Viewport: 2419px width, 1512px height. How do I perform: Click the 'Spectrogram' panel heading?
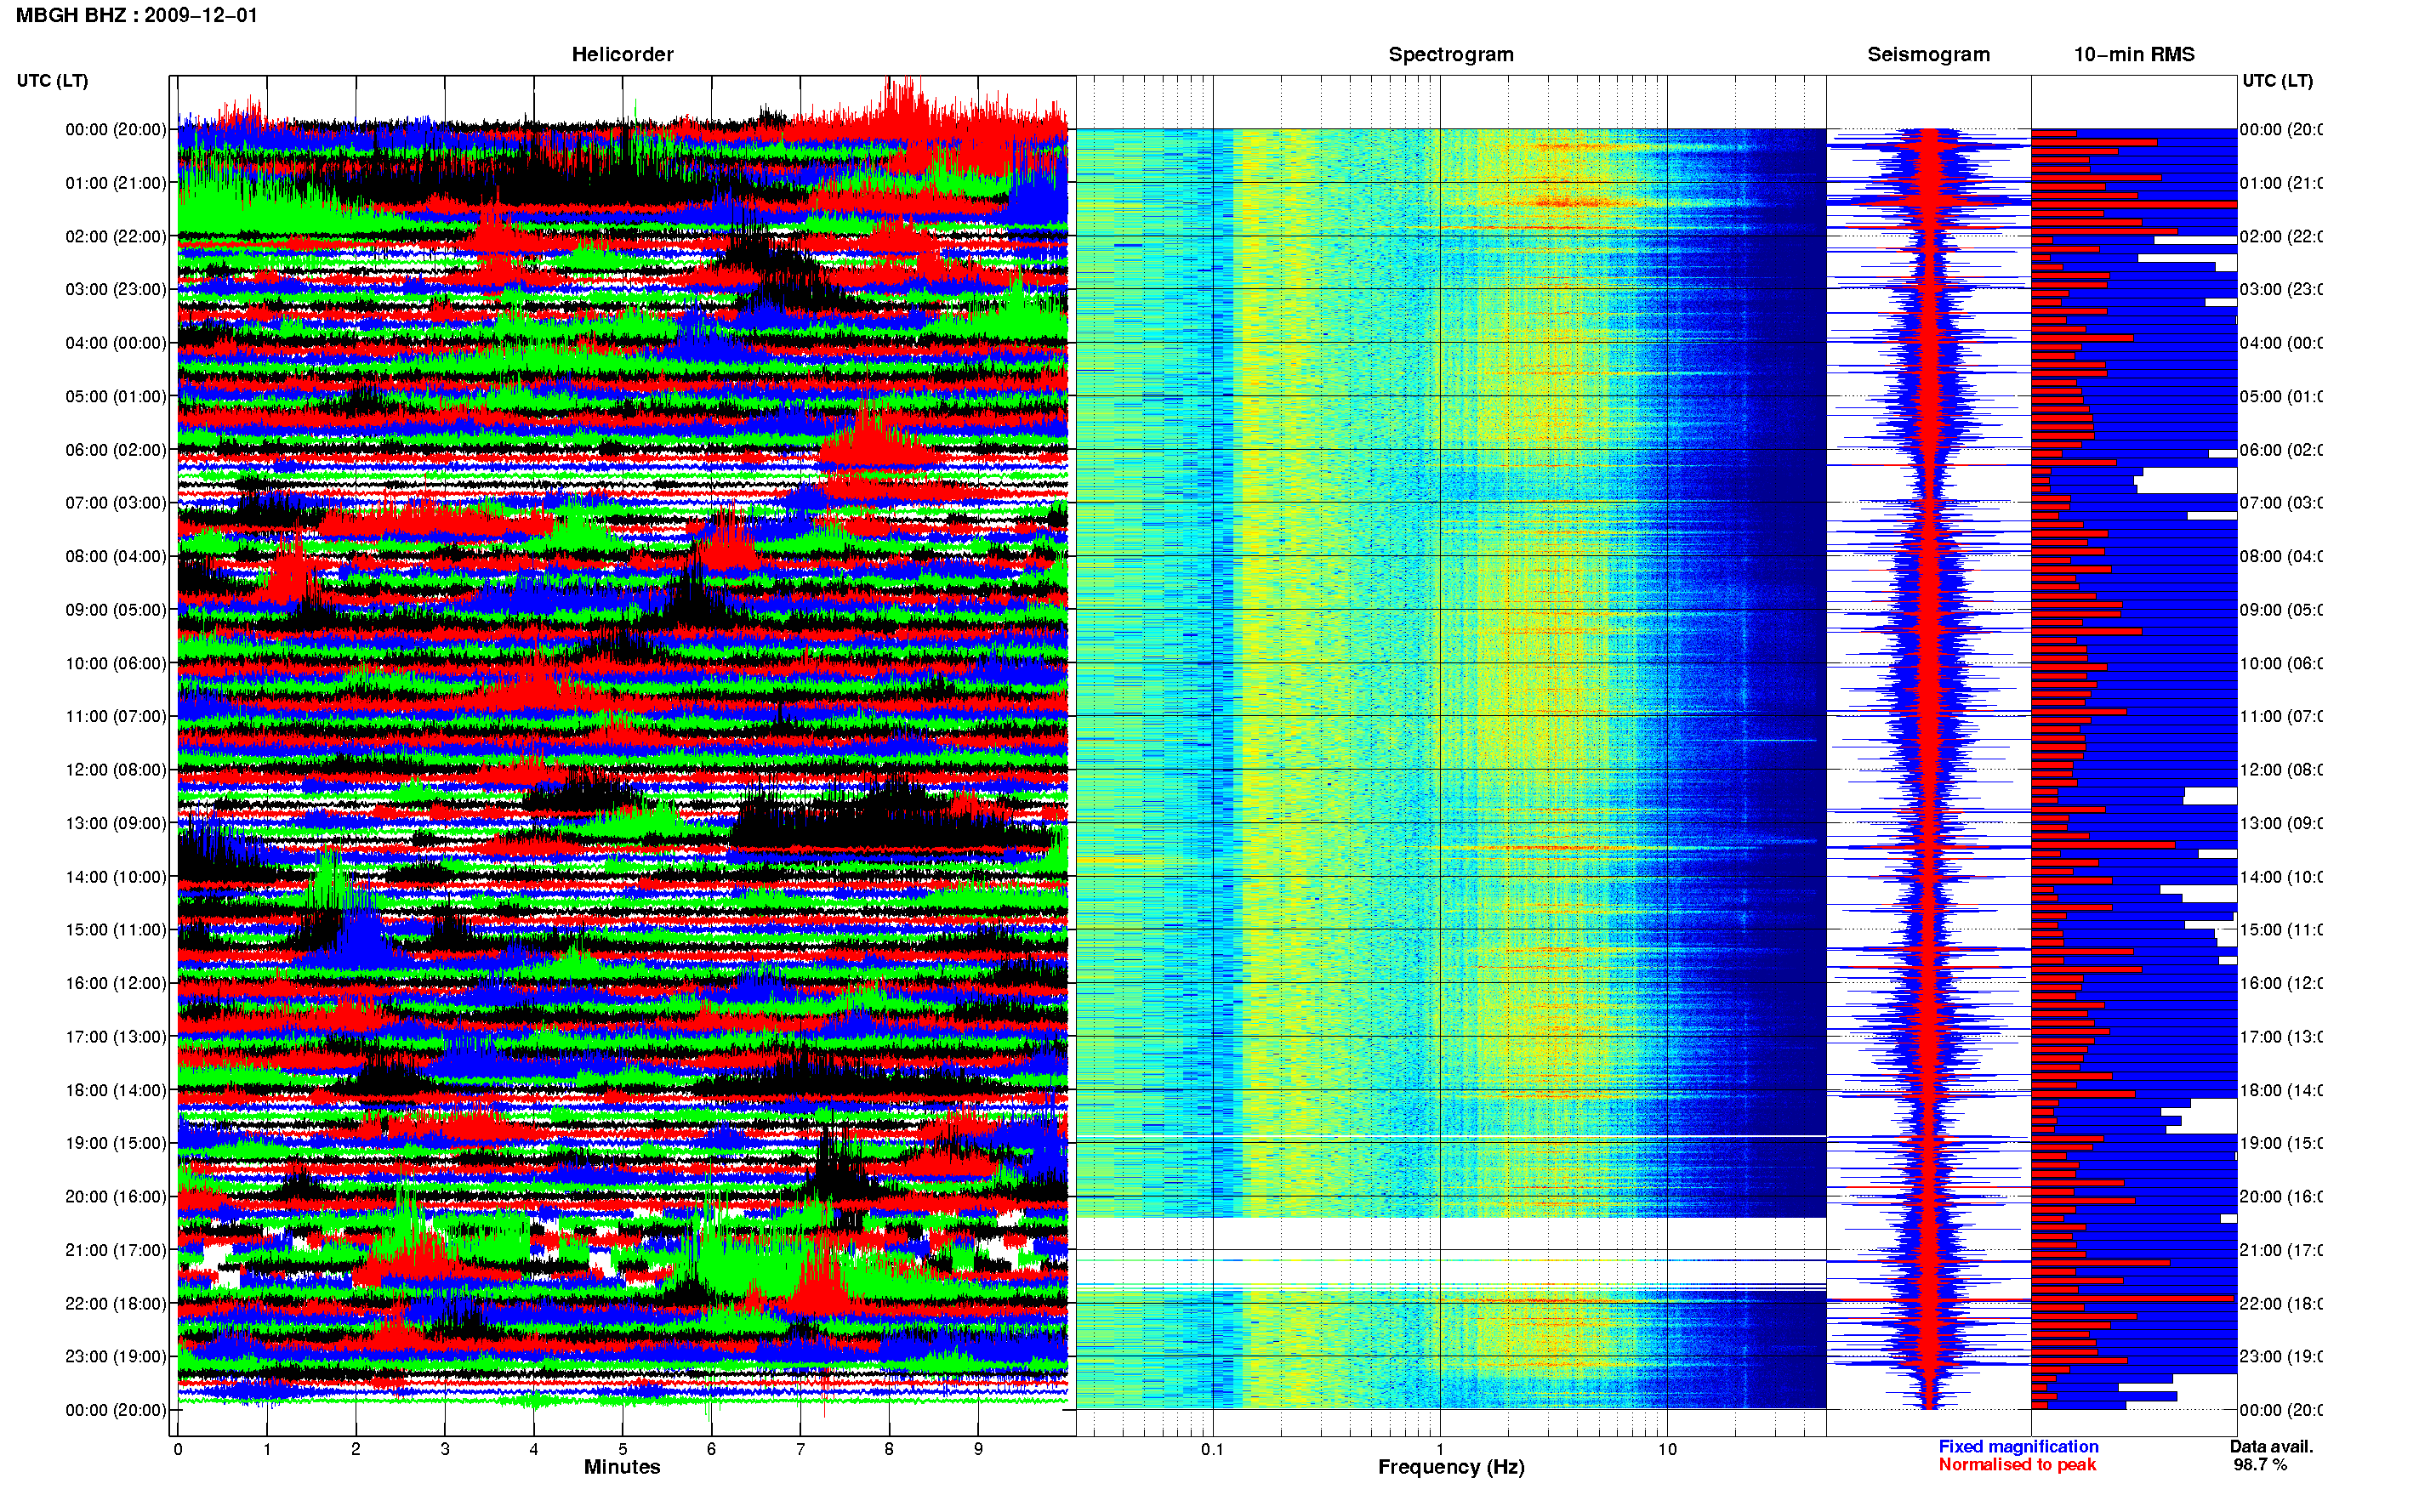click(1451, 54)
